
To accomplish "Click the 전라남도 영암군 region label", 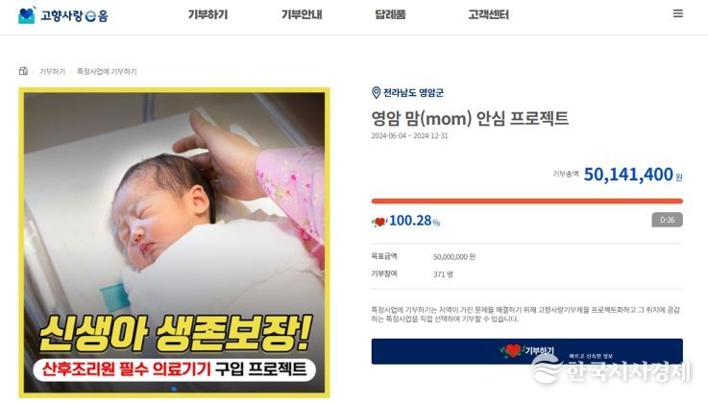I will tap(414, 93).
